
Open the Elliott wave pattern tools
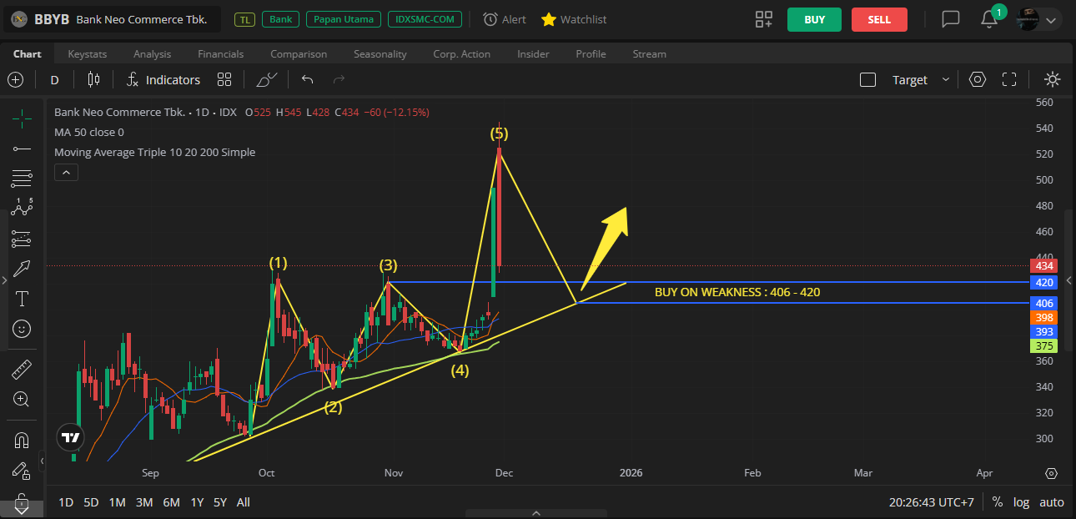pyautogui.click(x=22, y=209)
